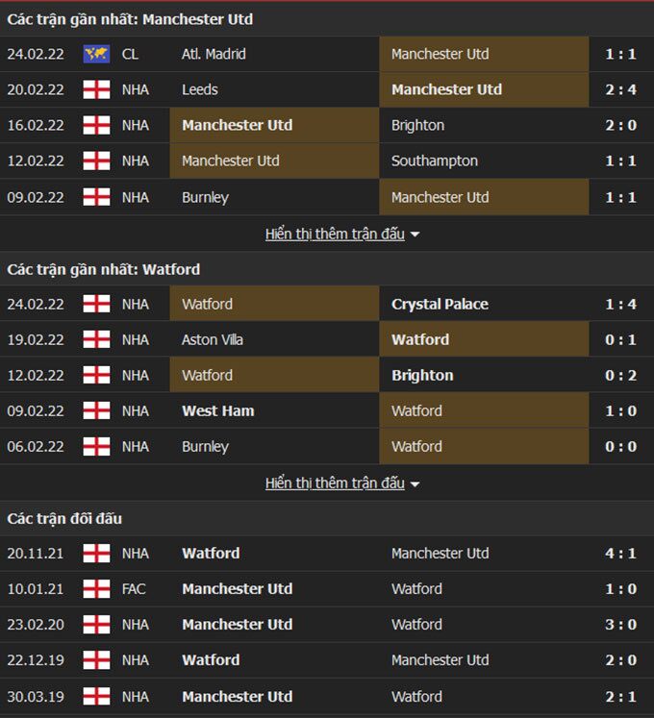Screen dimensions: 654x718
Task: Click England flag beside FAC match 10.01.21
Action: [96, 588]
